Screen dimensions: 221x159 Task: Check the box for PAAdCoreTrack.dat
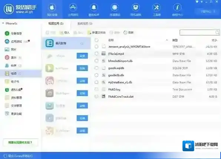[96, 97]
